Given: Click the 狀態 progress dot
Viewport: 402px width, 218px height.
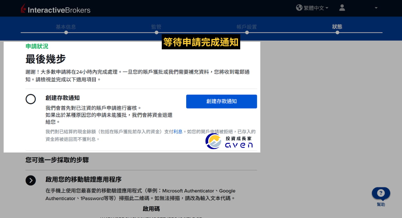Looking at the screenshot, I should click(337, 32).
